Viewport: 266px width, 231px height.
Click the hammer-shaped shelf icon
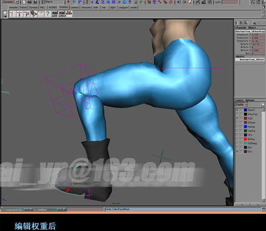[34, 14]
